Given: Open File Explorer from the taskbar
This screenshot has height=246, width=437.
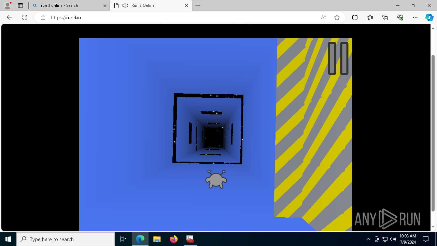Looking at the screenshot, I should pyautogui.click(x=157, y=239).
